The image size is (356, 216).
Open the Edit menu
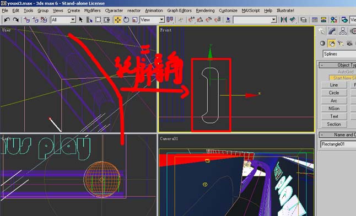pos(15,10)
